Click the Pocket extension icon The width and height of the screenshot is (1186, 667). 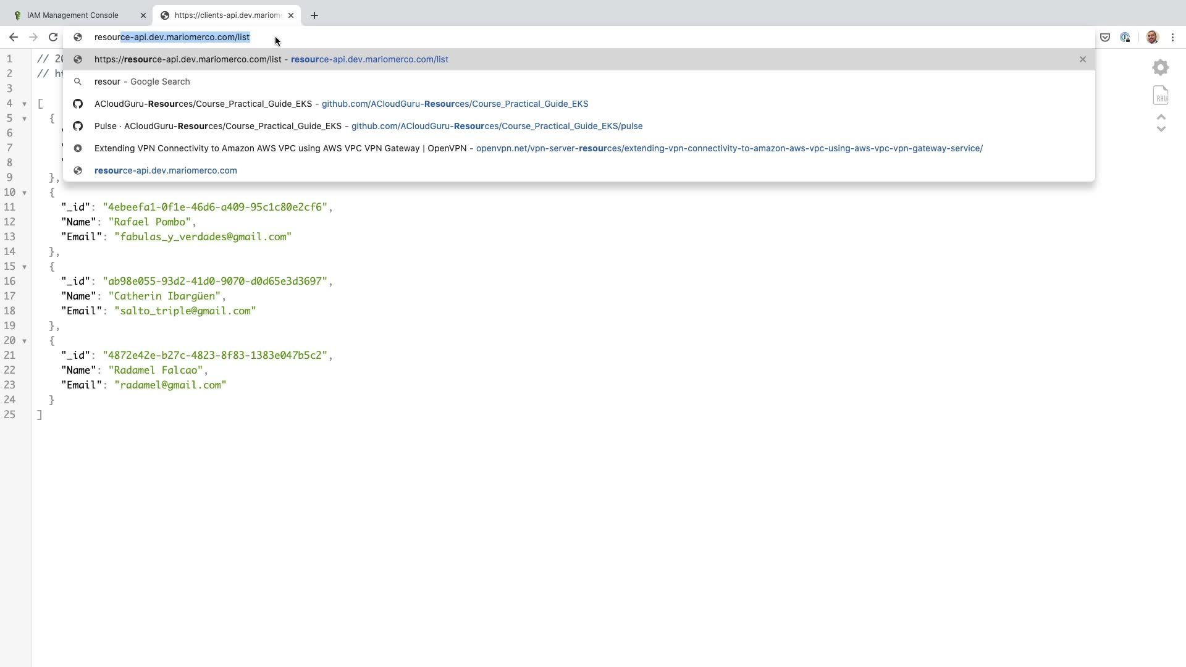pyautogui.click(x=1105, y=37)
